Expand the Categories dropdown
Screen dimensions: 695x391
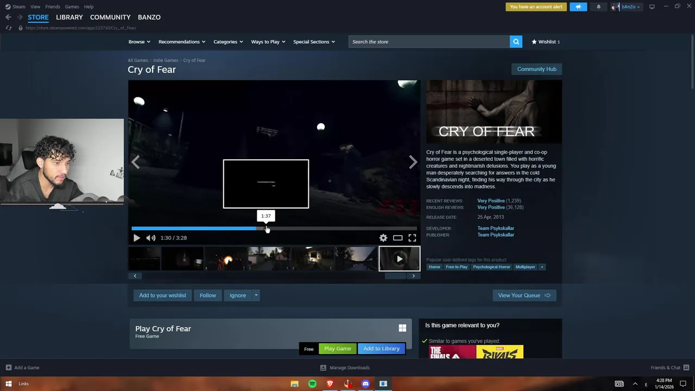pyautogui.click(x=228, y=42)
